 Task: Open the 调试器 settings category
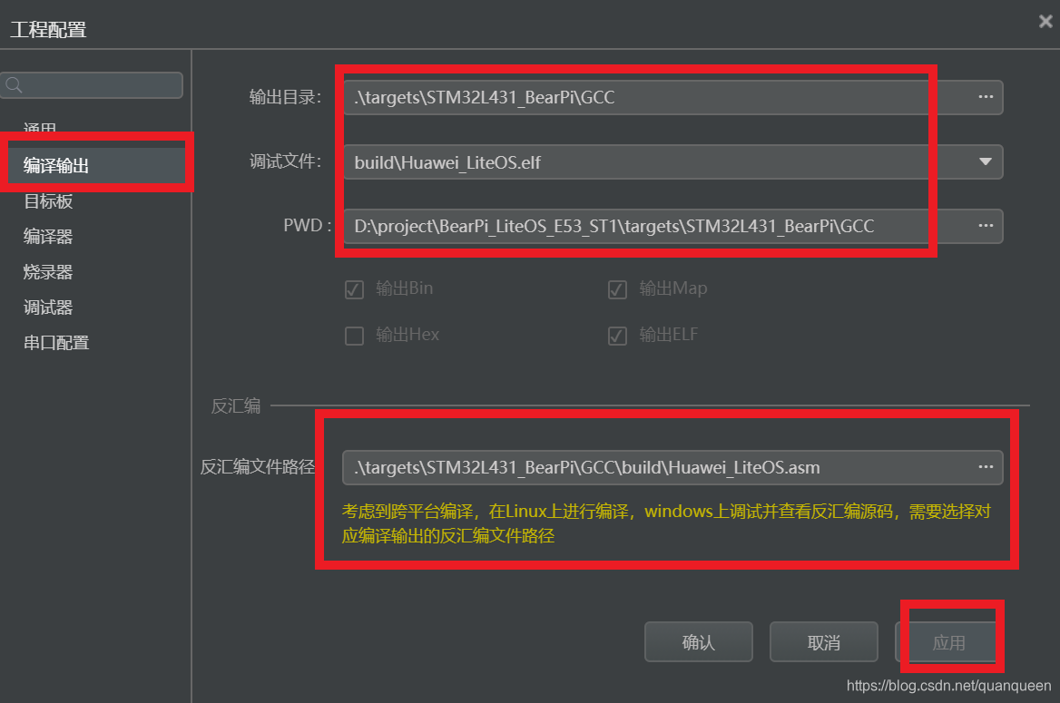48,308
